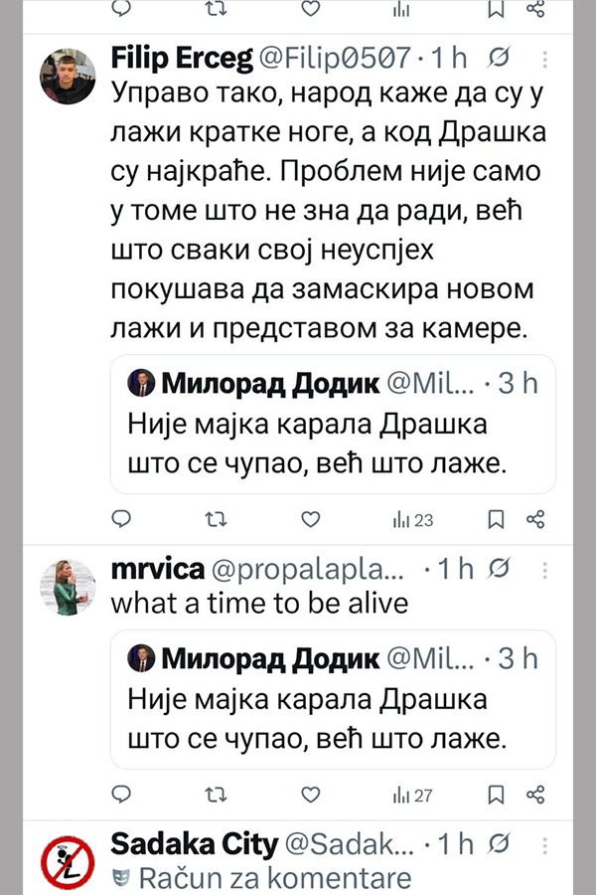View analytics showing 27 views
The width and height of the screenshot is (596, 895).
click(413, 795)
